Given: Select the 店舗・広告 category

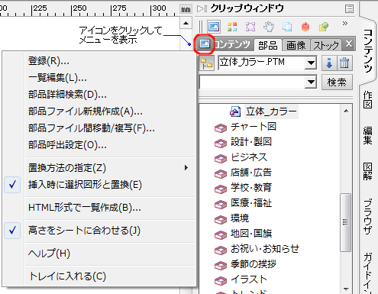Looking at the screenshot, I should point(251,173).
